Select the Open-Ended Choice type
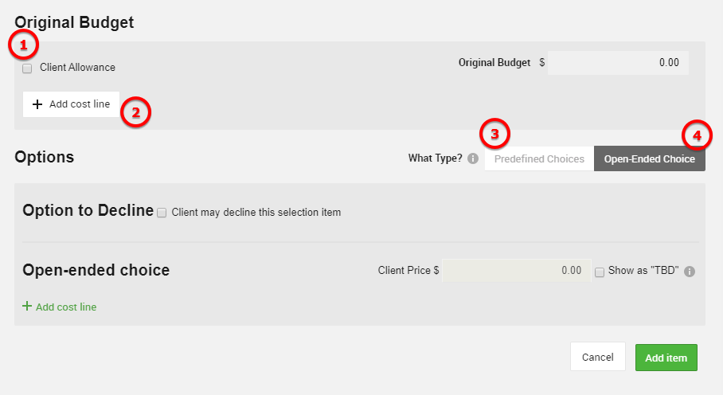The height and width of the screenshot is (395, 723). pos(649,158)
